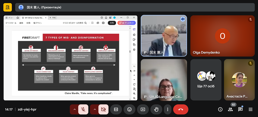This screenshot has height=117, width=258.
Task: Toggle closed captions button
Action: [116, 109]
